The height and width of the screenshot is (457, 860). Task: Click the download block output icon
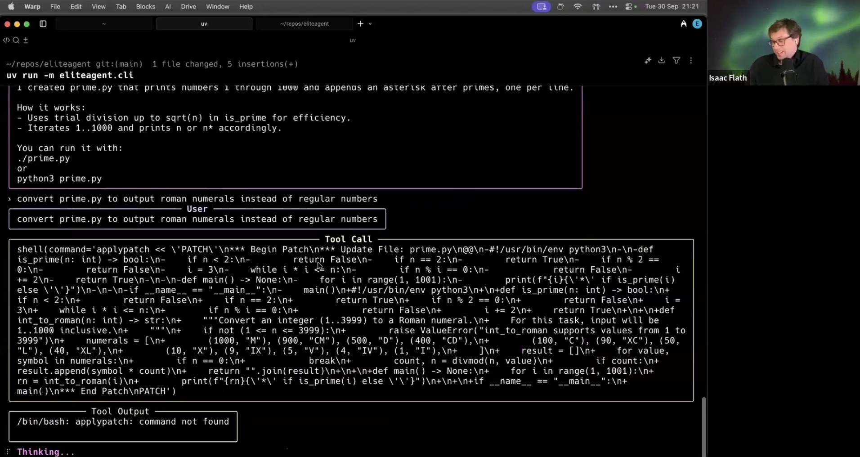662,60
